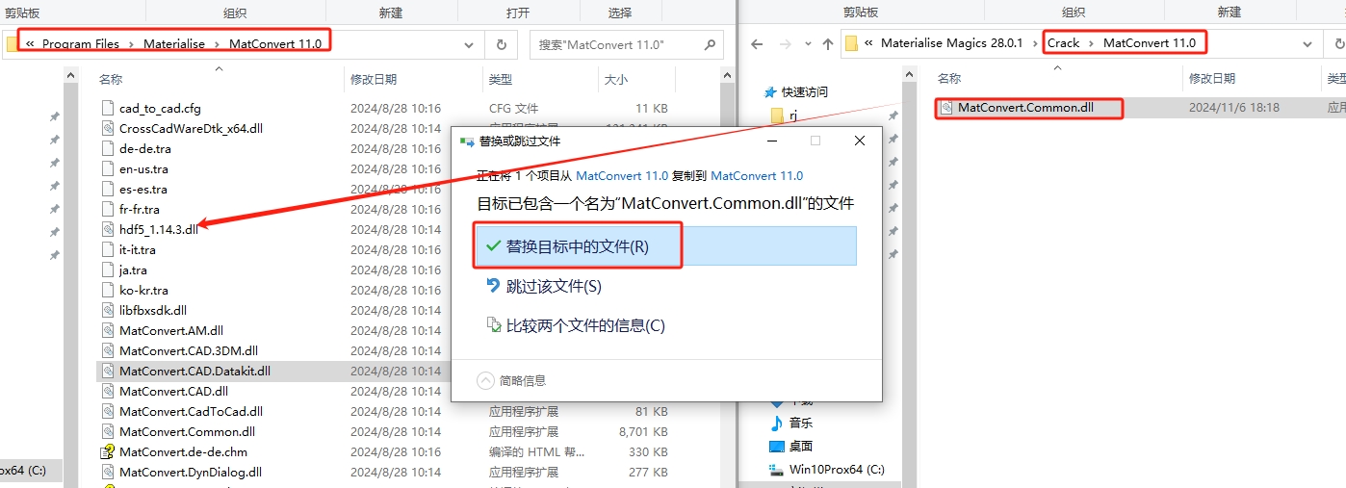Open Music folder in navigation pane
The height and width of the screenshot is (488, 1346).
pos(791,423)
